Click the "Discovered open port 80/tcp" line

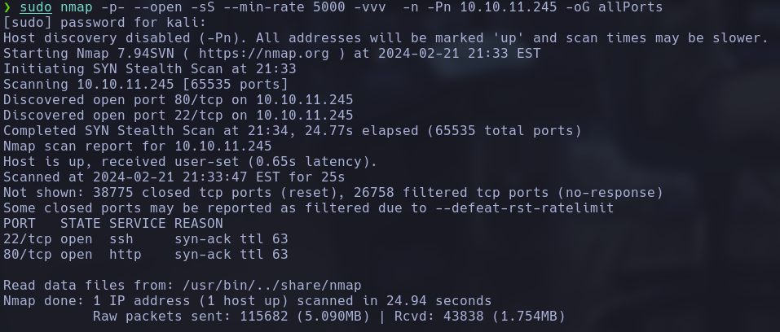pyautogui.click(x=178, y=100)
